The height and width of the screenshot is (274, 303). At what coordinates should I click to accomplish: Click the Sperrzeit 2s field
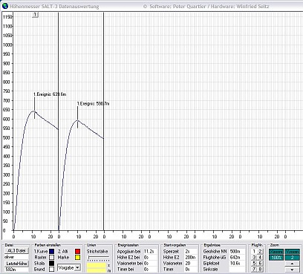tap(191, 252)
